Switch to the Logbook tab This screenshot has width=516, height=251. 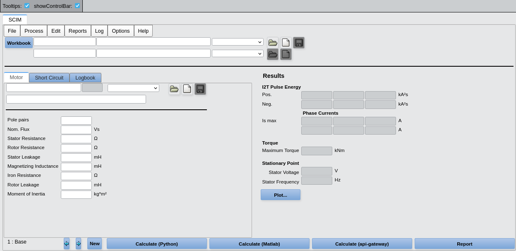(x=85, y=78)
